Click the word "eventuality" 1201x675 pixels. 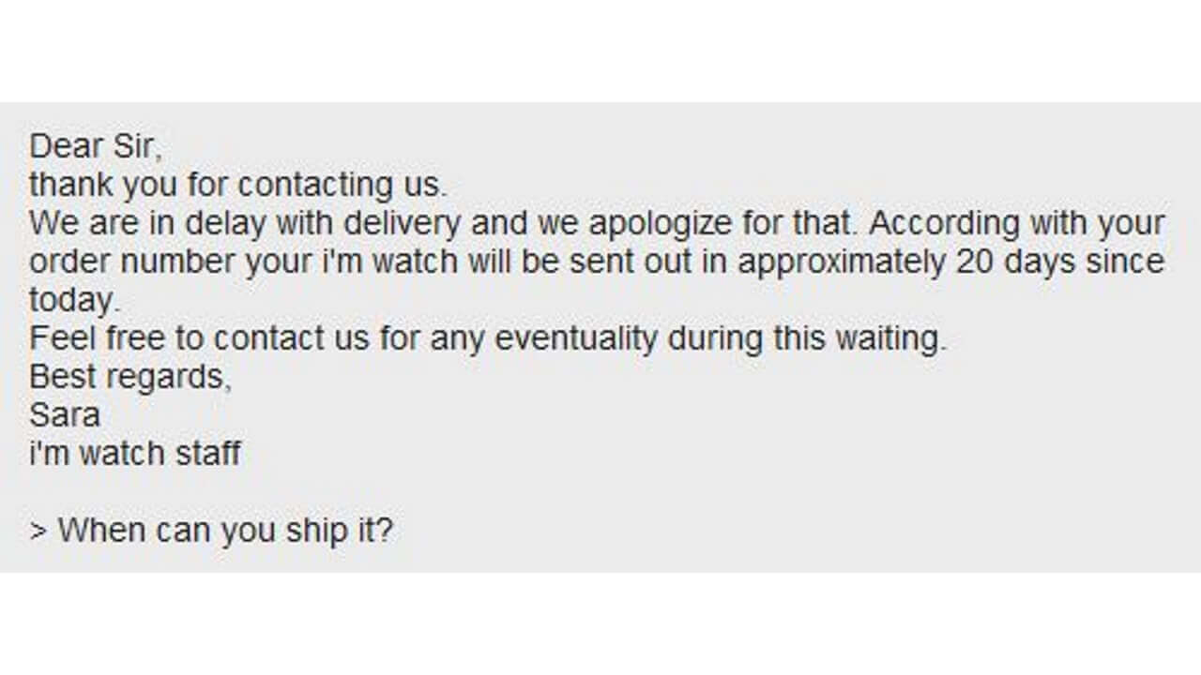[576, 338]
